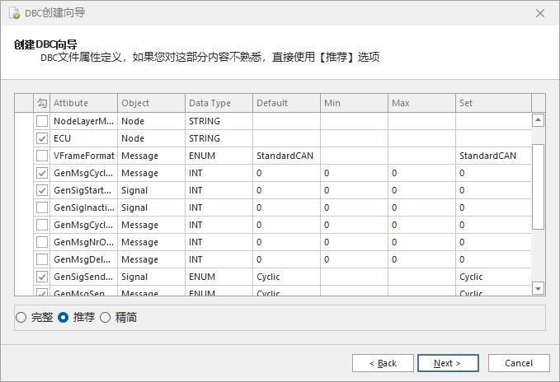
Task: Click the GenSigStart... attribute name cell
Action: (x=83, y=190)
